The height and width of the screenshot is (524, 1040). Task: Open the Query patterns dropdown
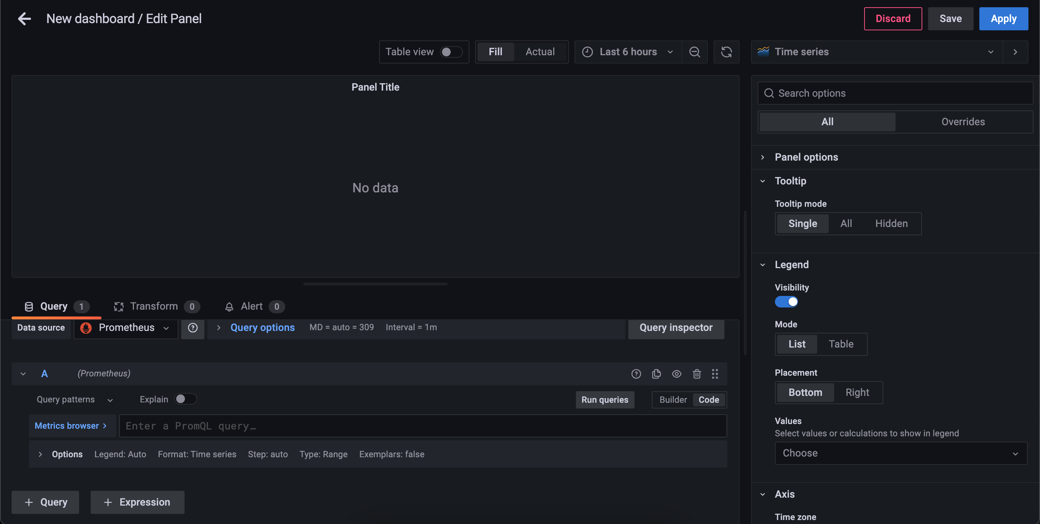(74, 399)
